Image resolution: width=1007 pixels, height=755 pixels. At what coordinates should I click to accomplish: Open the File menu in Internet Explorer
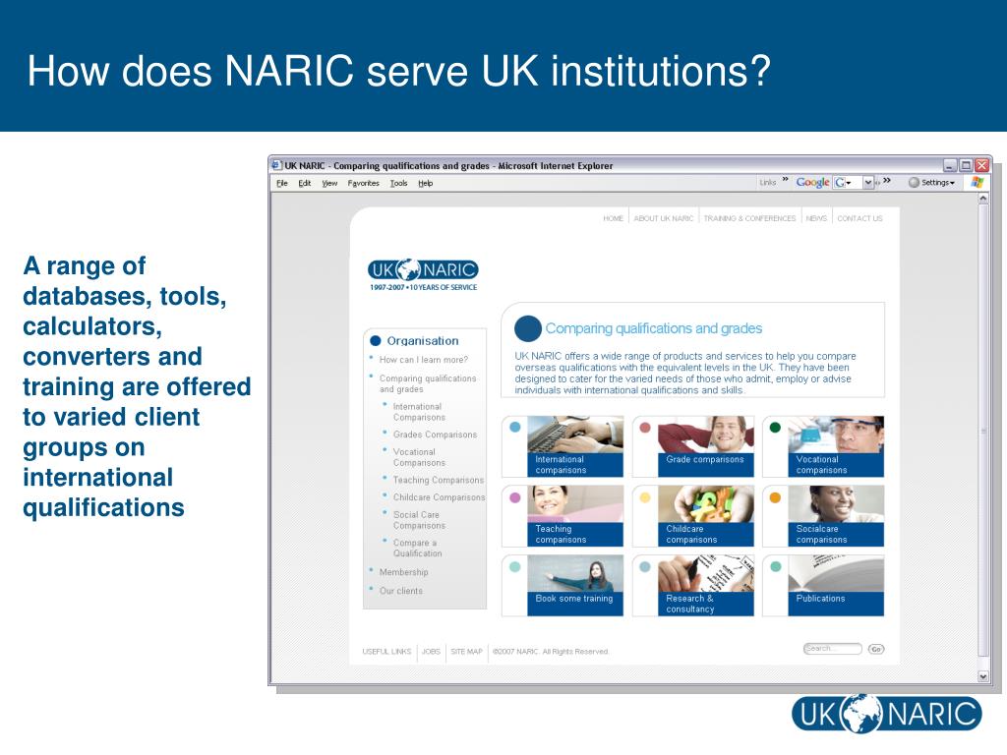click(282, 183)
